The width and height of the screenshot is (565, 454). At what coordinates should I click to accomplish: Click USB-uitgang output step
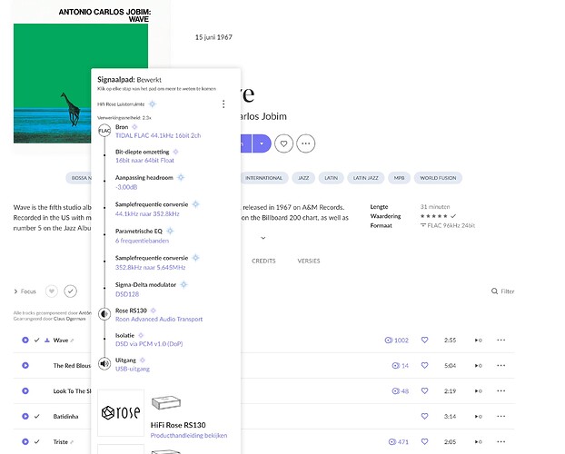coord(133,369)
